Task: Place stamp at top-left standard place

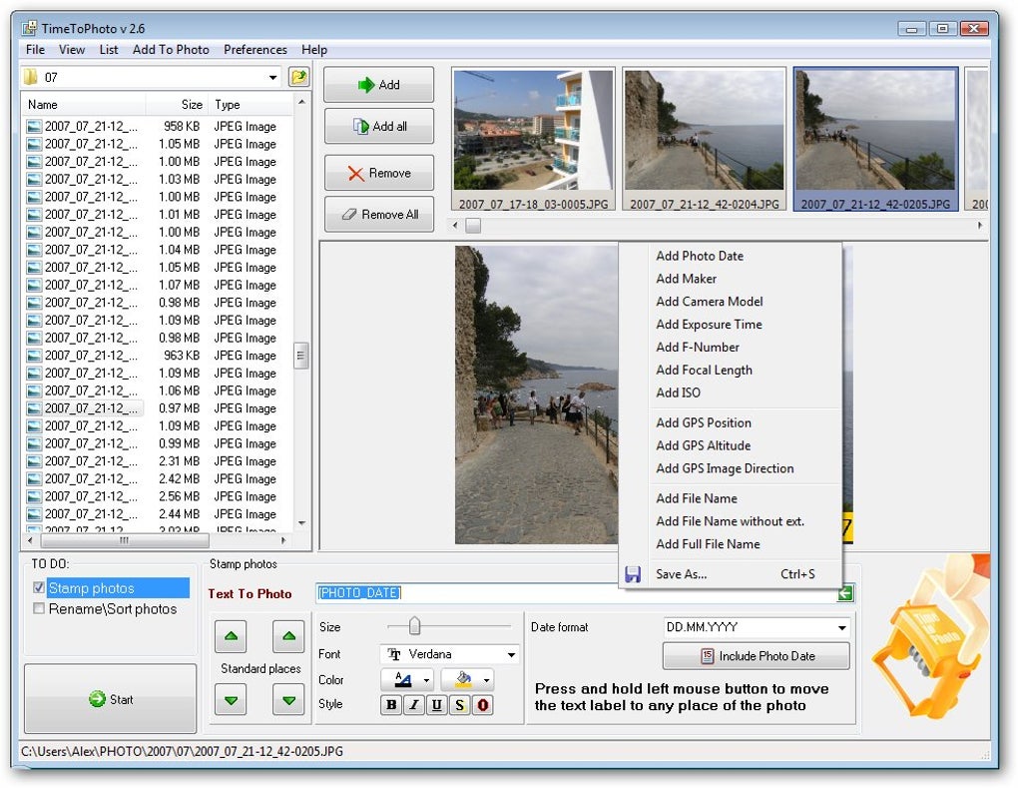Action: tap(231, 636)
